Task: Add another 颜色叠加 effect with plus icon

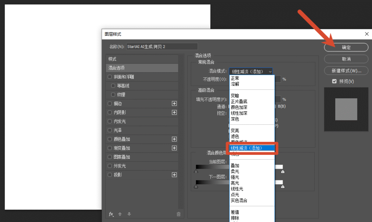Action: 174,139
